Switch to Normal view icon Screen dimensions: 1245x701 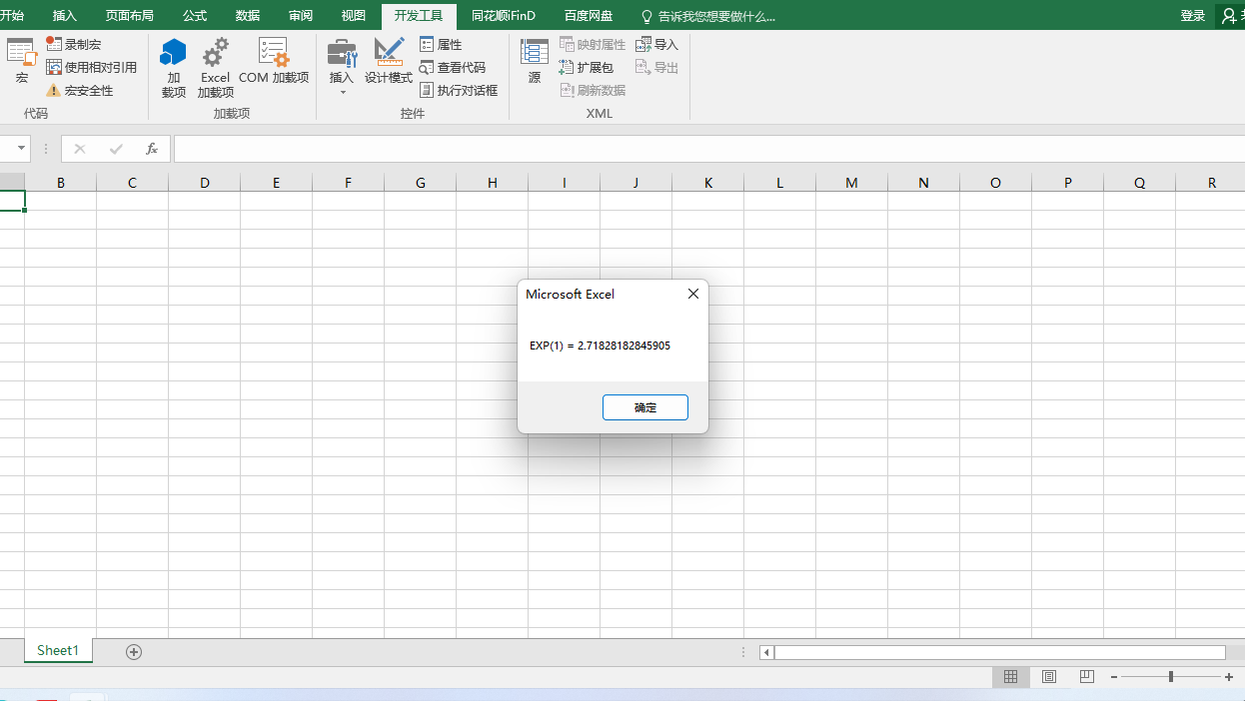pyautogui.click(x=1011, y=676)
